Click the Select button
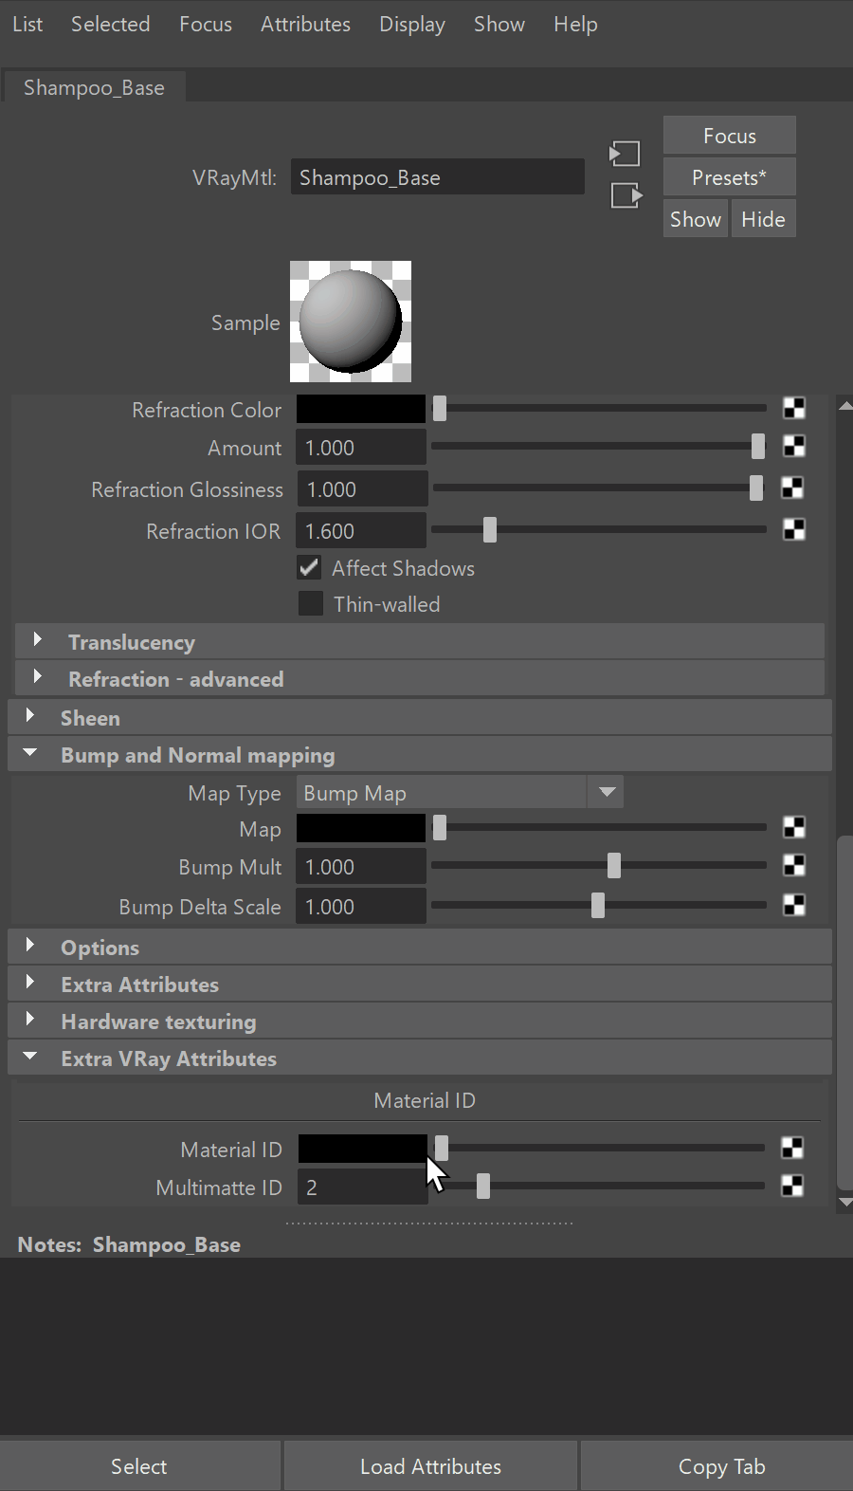 click(x=139, y=1465)
